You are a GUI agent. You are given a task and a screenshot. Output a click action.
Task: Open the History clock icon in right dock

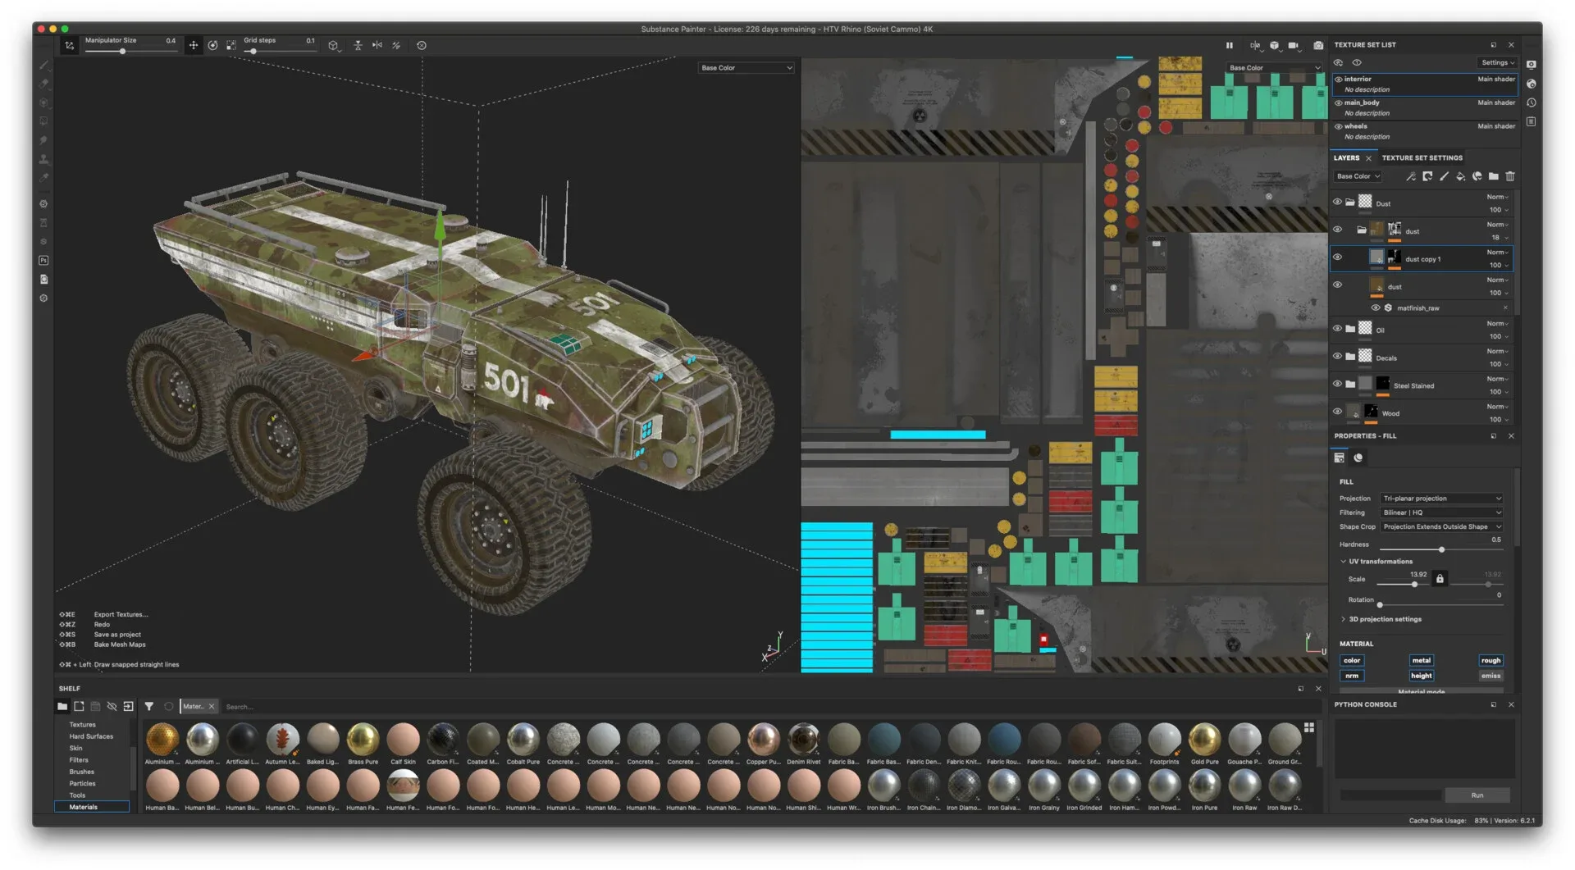(x=1531, y=103)
